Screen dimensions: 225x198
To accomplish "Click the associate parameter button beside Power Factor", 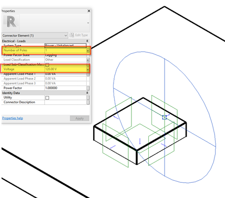I will [88, 88].
